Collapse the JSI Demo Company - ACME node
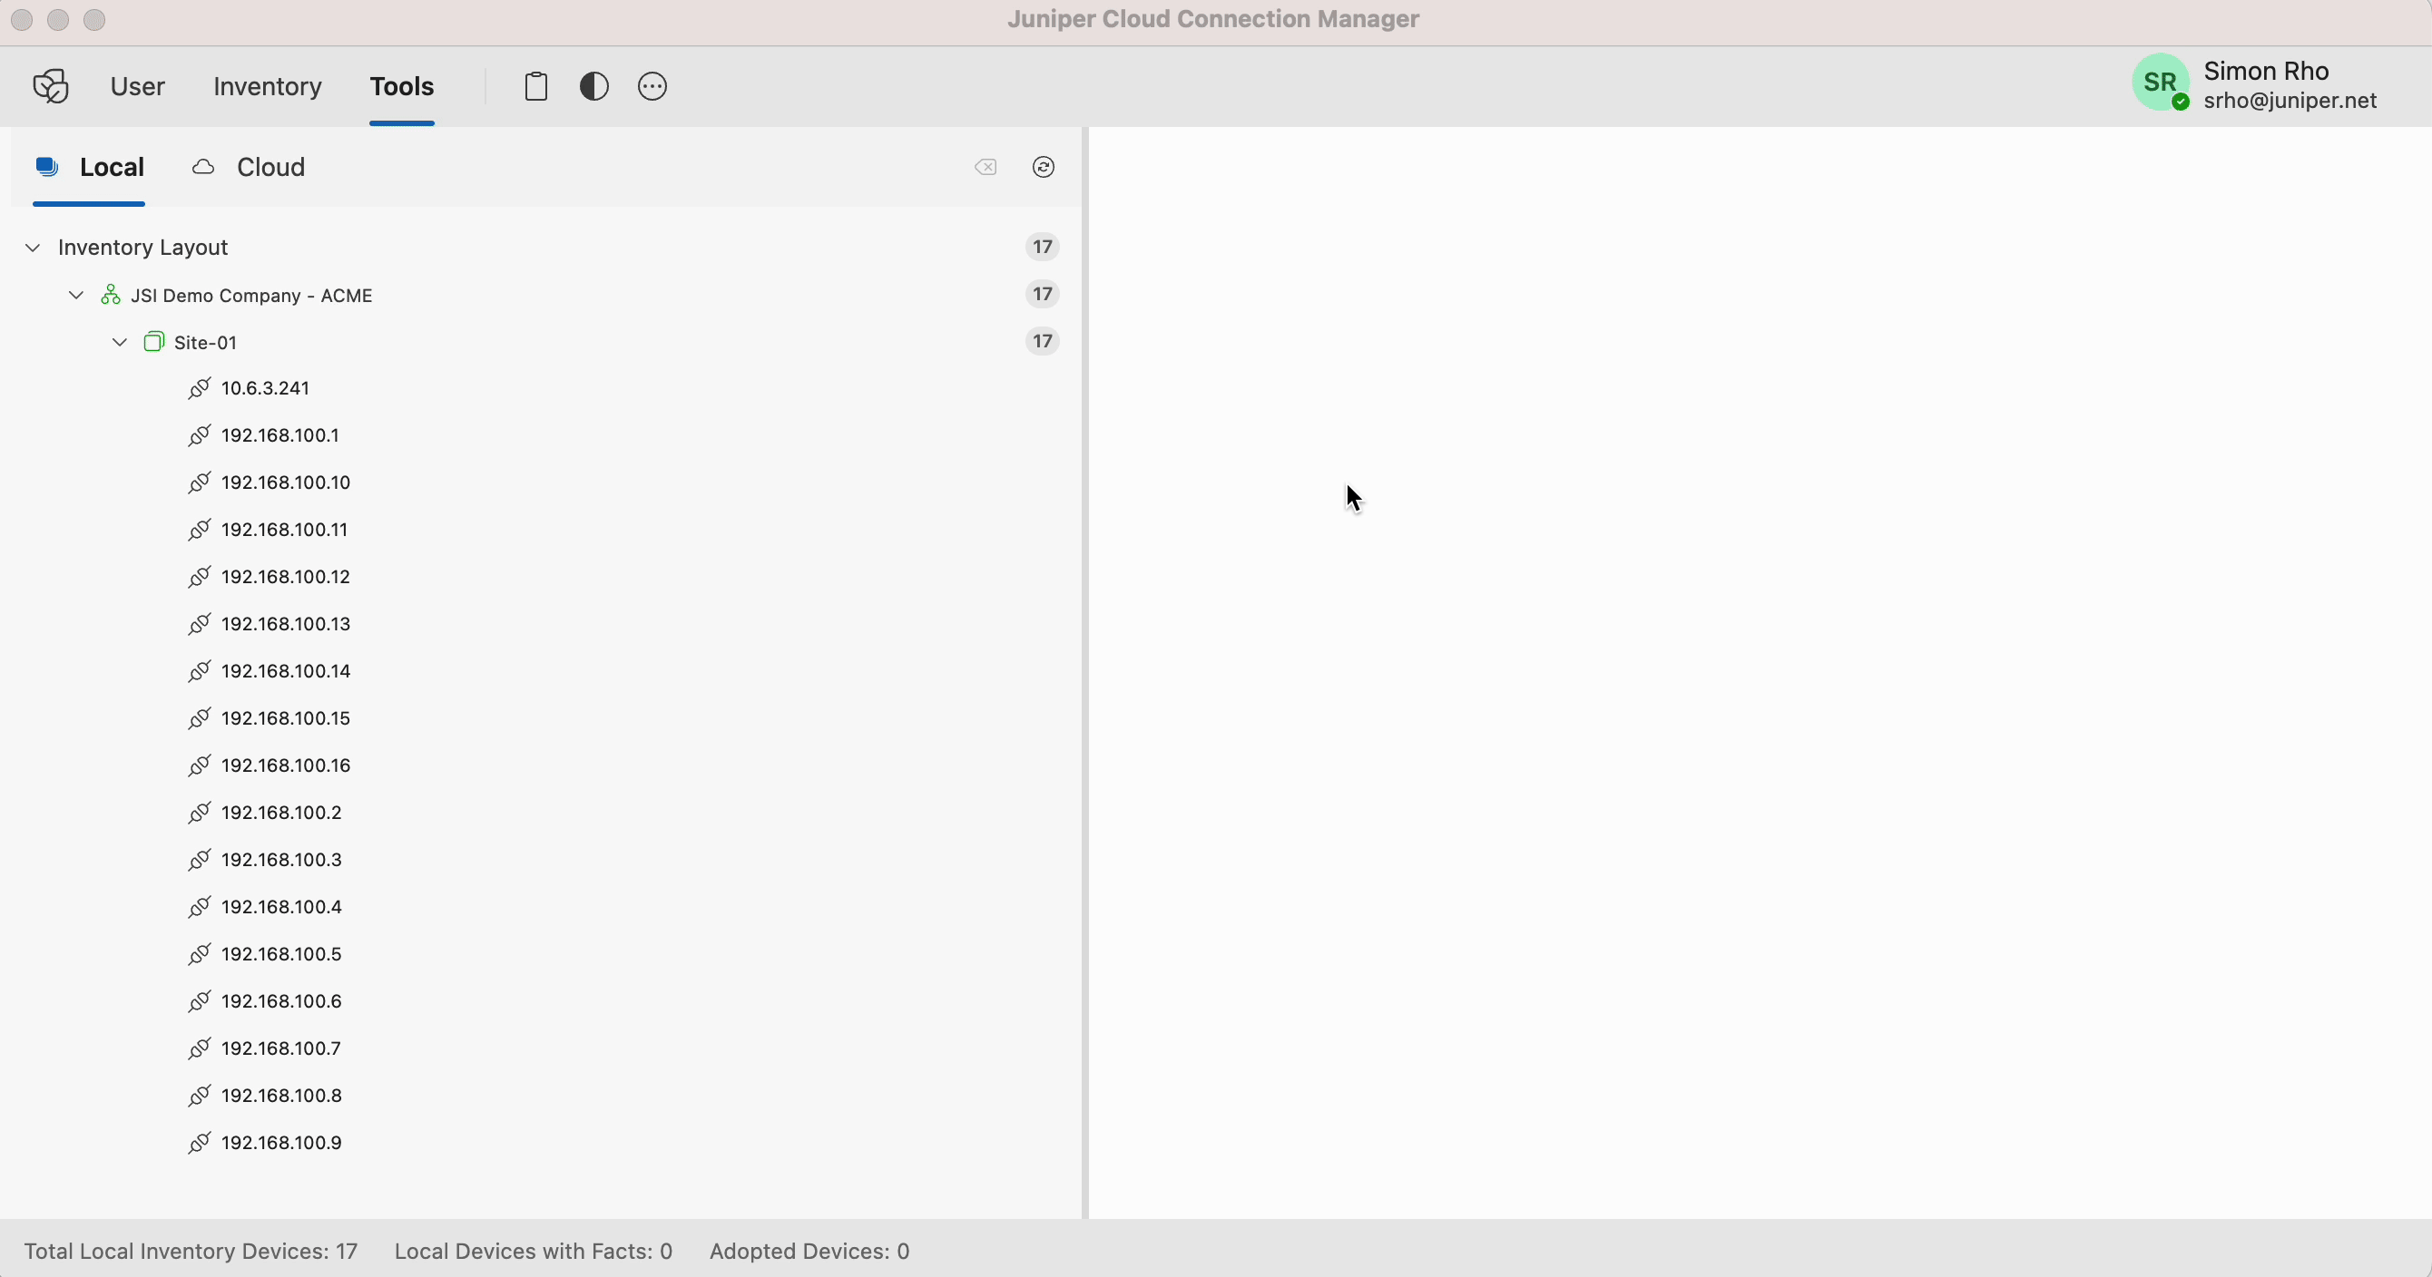This screenshot has height=1277, width=2432. click(x=75, y=295)
